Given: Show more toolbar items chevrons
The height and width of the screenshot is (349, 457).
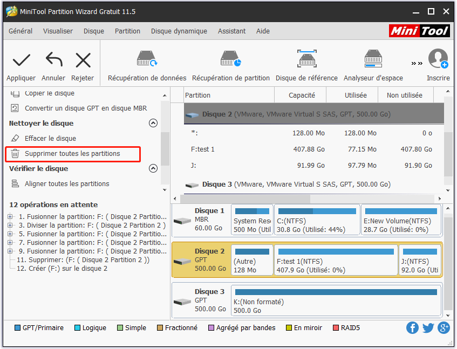Looking at the screenshot, I should (x=417, y=63).
